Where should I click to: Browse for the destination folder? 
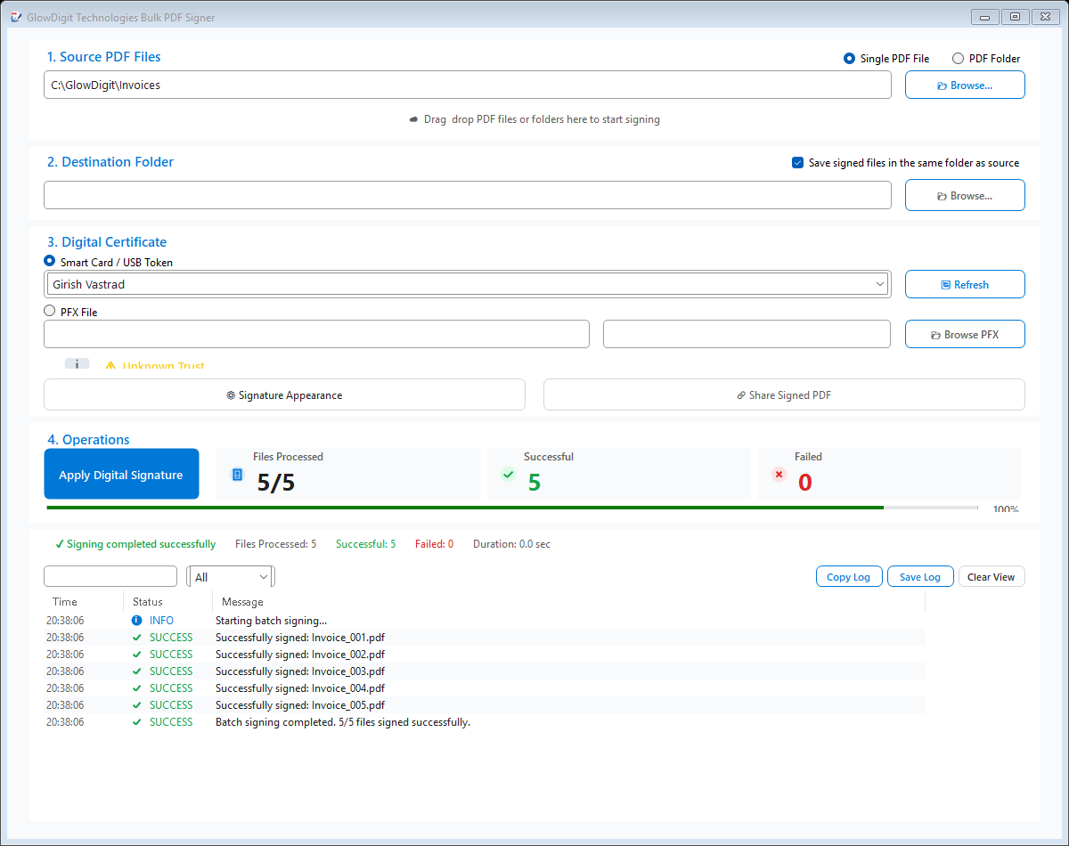965,195
